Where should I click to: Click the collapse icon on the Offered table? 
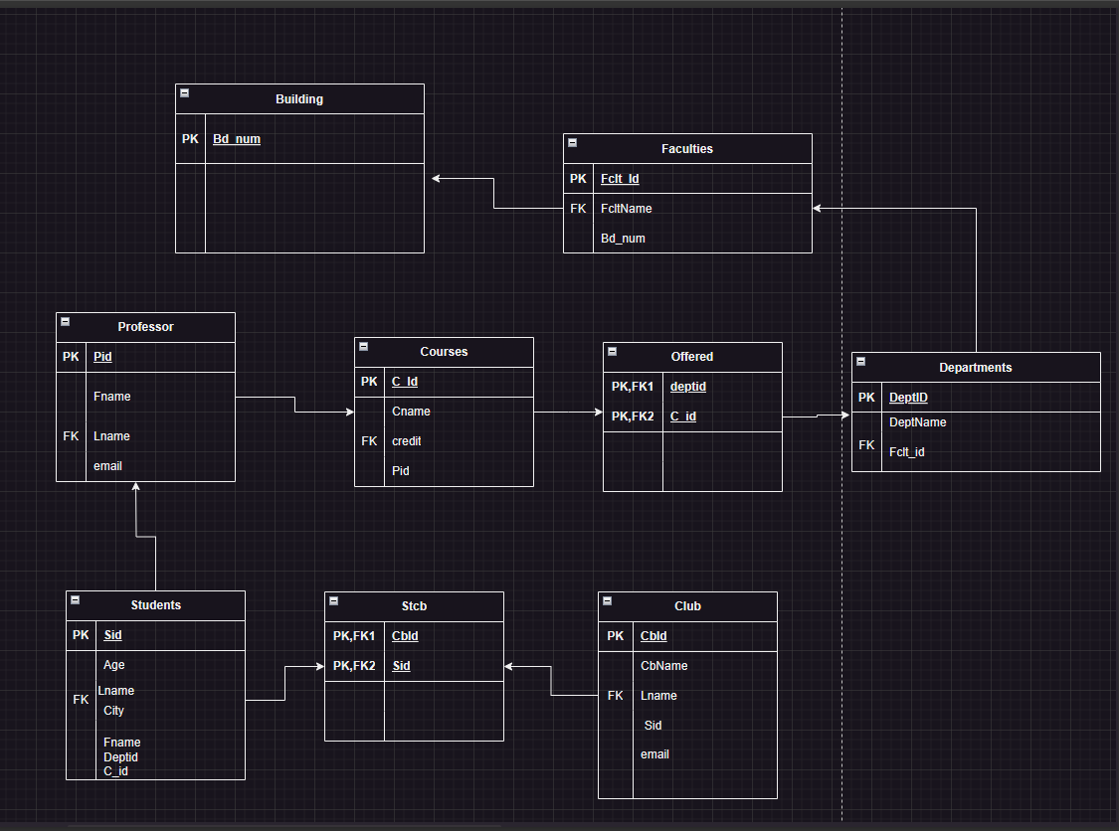[x=612, y=350]
